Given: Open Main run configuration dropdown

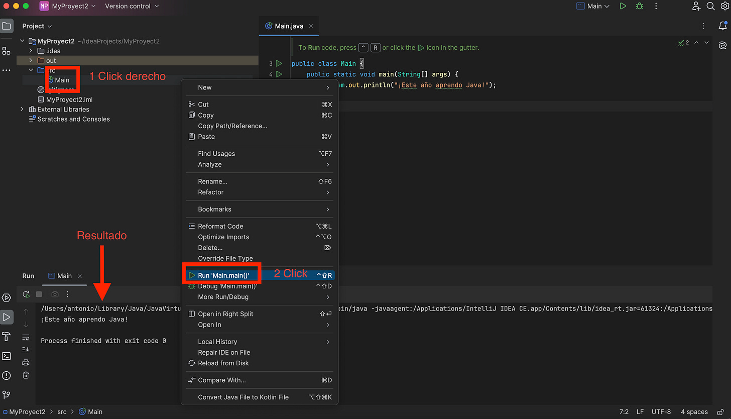Looking at the screenshot, I should coord(593,6).
